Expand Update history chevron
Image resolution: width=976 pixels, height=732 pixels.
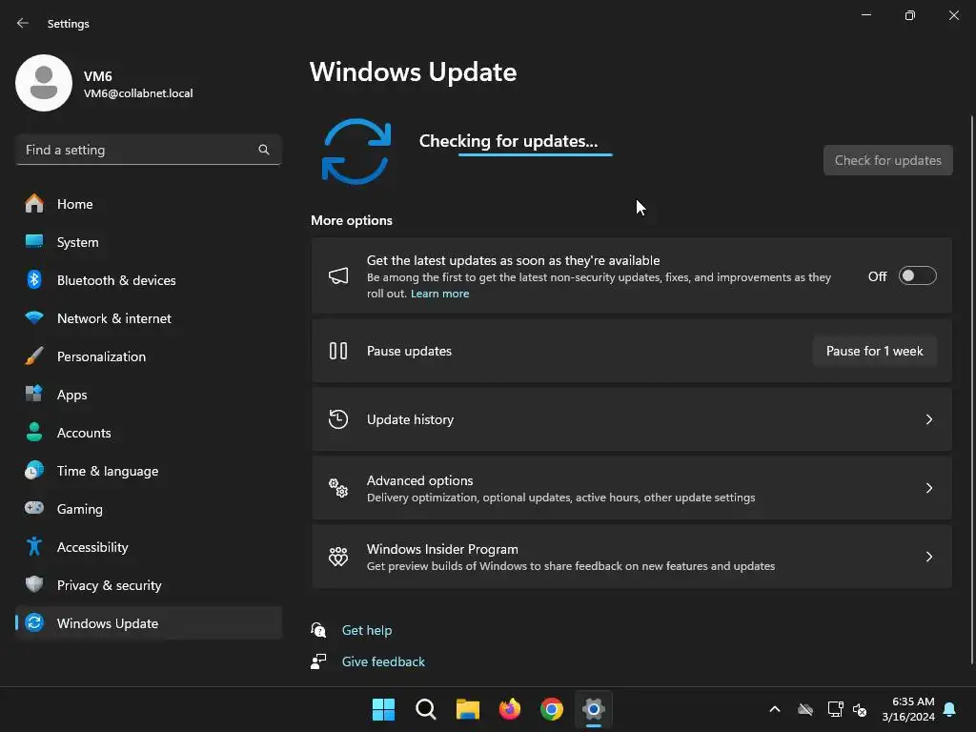[928, 419]
